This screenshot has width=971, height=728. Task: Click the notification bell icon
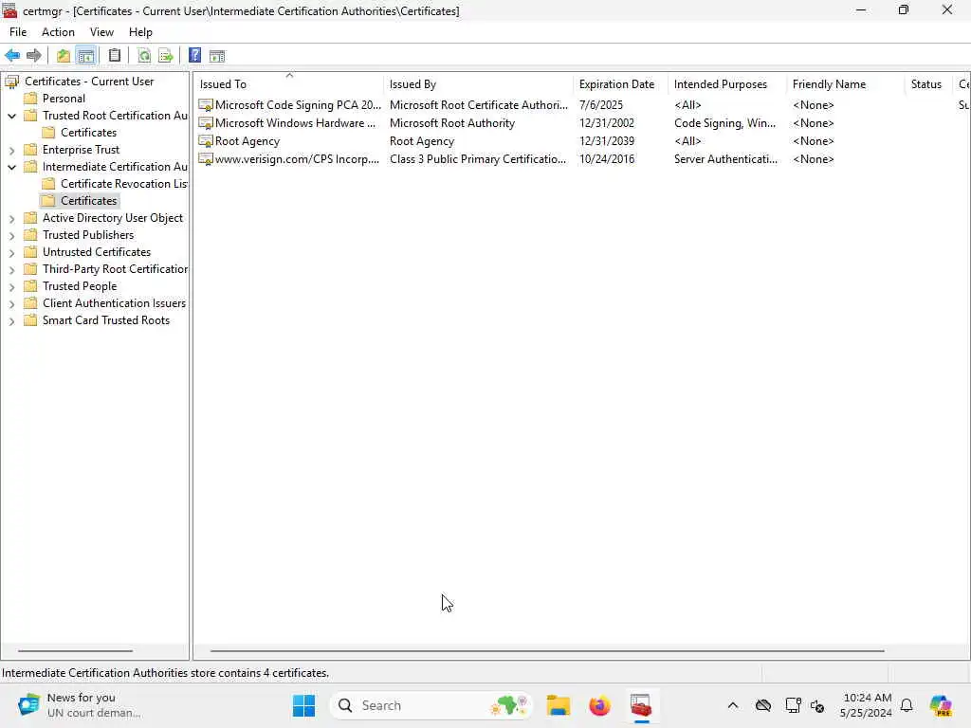click(x=907, y=705)
